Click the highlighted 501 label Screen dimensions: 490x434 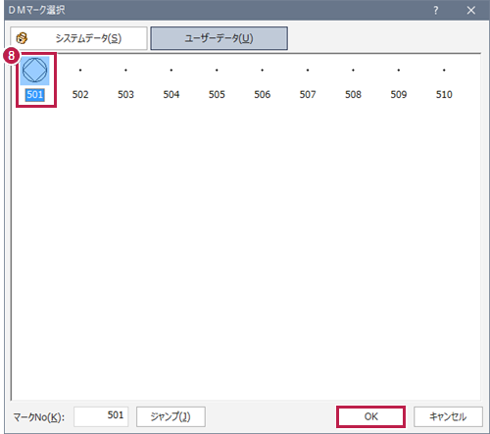point(34,95)
